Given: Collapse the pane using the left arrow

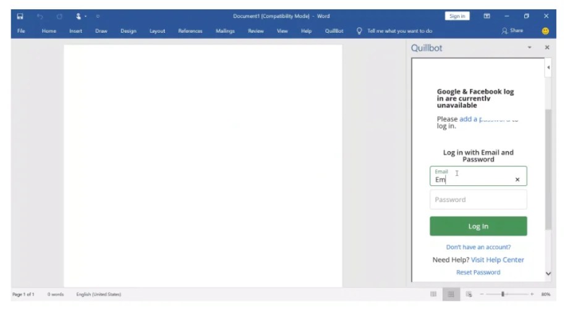Looking at the screenshot, I should pos(548,67).
